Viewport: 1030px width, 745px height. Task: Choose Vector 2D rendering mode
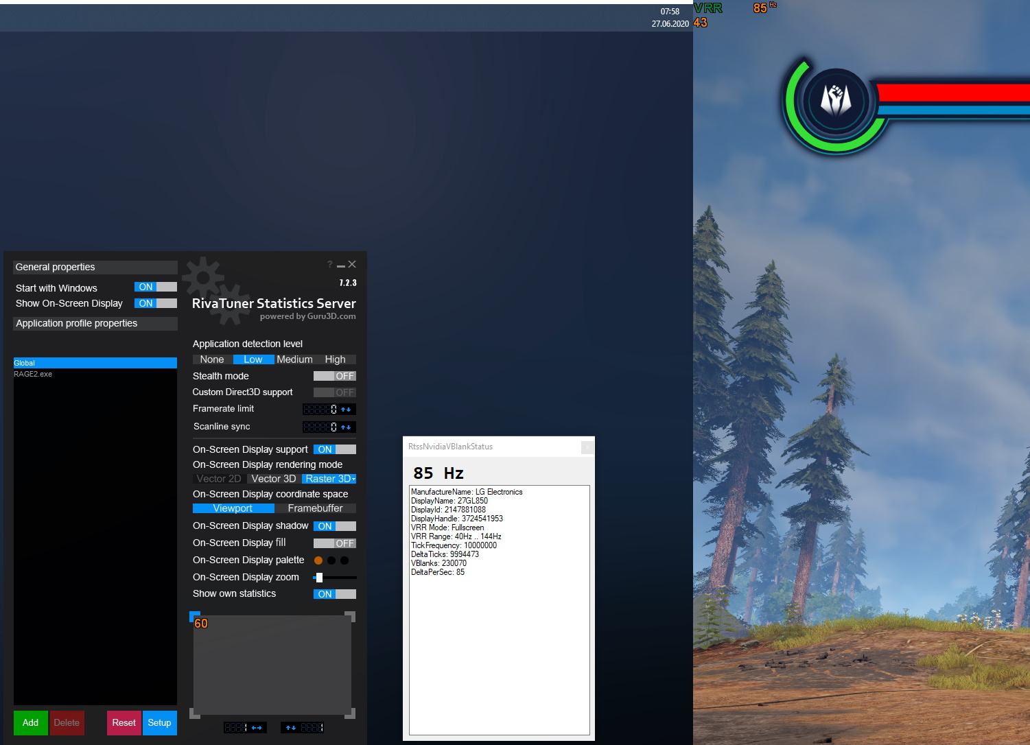click(219, 479)
